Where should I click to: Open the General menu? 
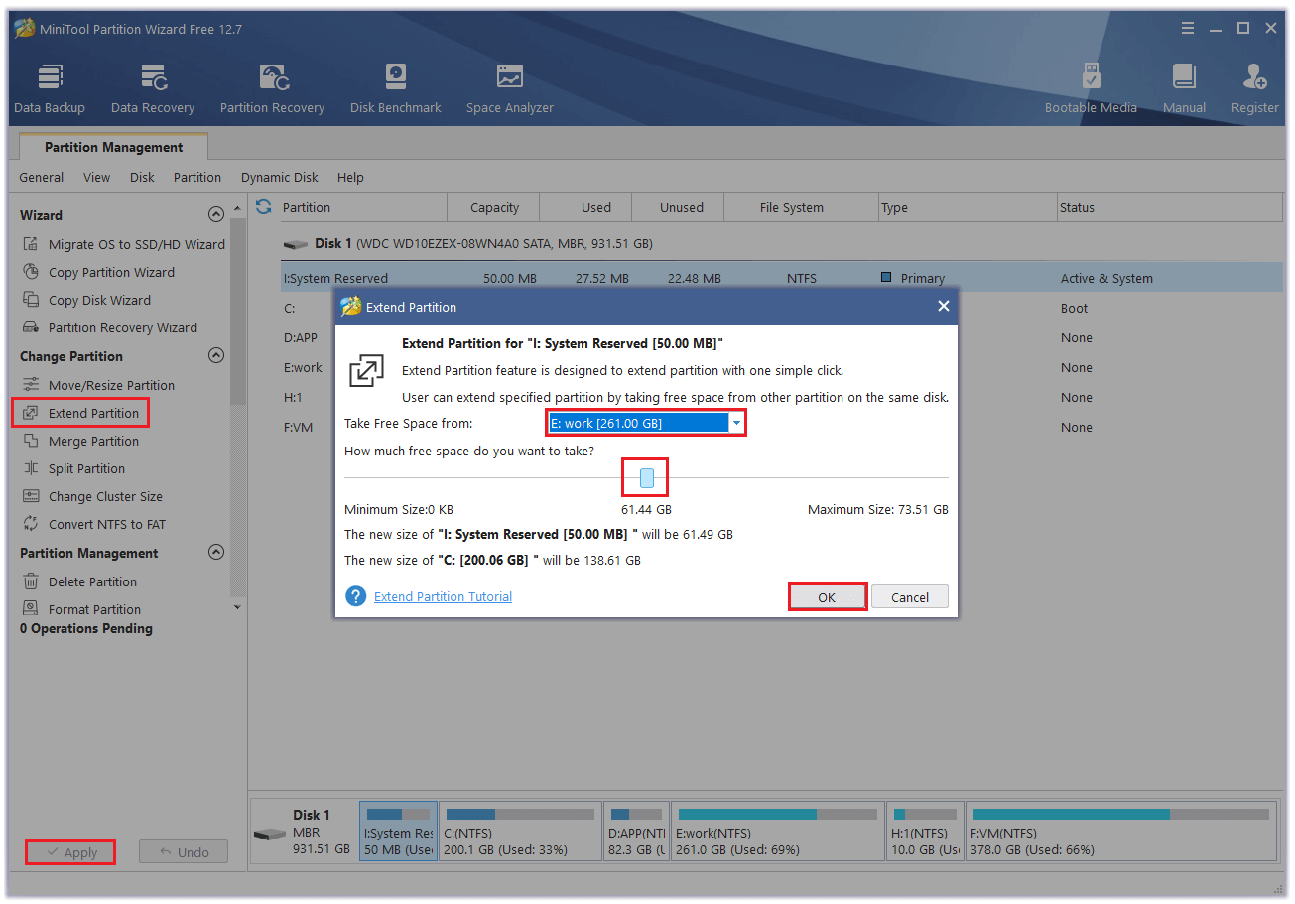[41, 177]
